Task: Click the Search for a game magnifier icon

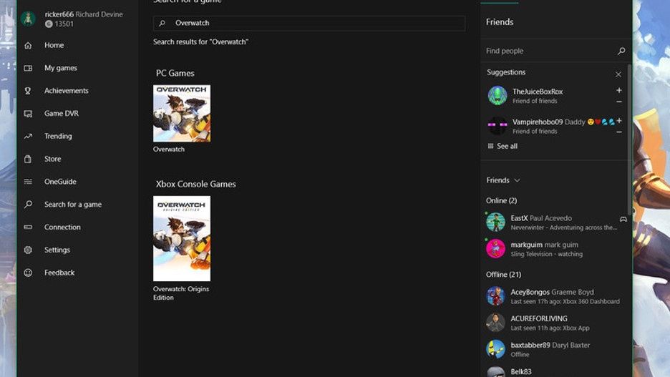Action: (28, 204)
